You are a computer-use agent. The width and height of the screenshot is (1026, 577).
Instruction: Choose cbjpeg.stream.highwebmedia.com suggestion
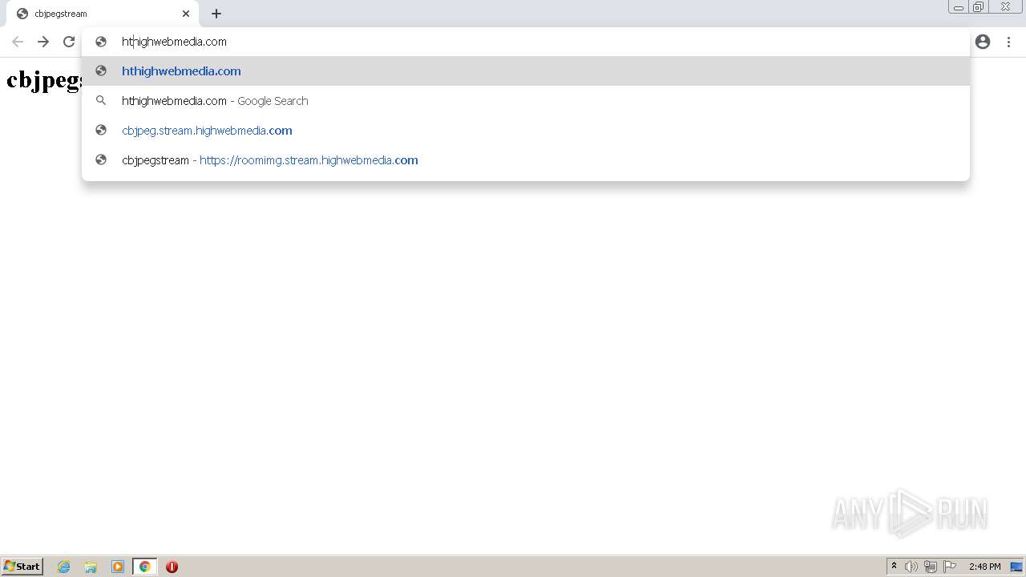pos(526,131)
